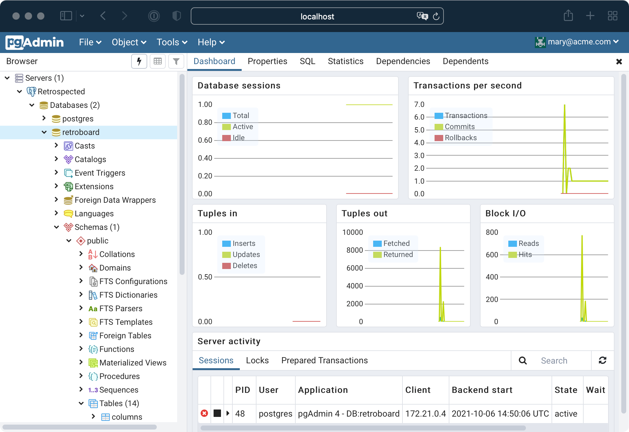Collapse the Tables (14) node
Screen dimensions: 629x432
click(x=81, y=403)
